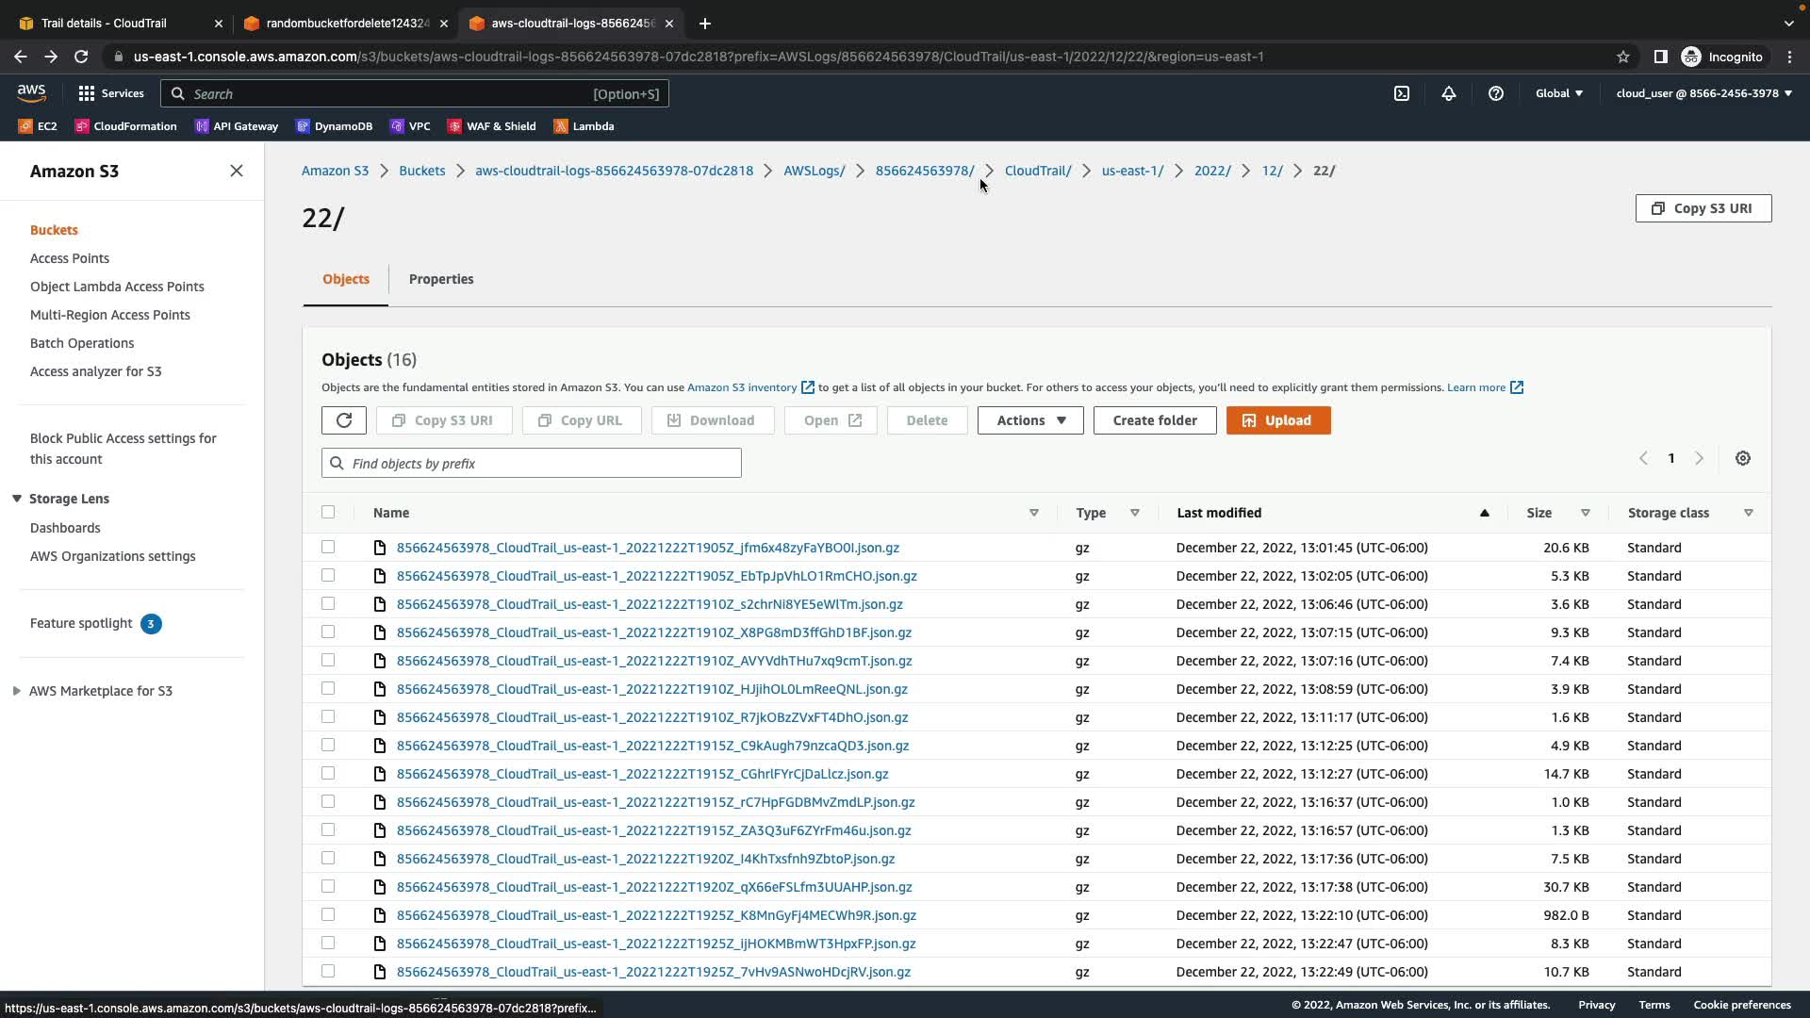Switch to Trail details CloudTrail browser tab
The height and width of the screenshot is (1018, 1810).
[104, 23]
